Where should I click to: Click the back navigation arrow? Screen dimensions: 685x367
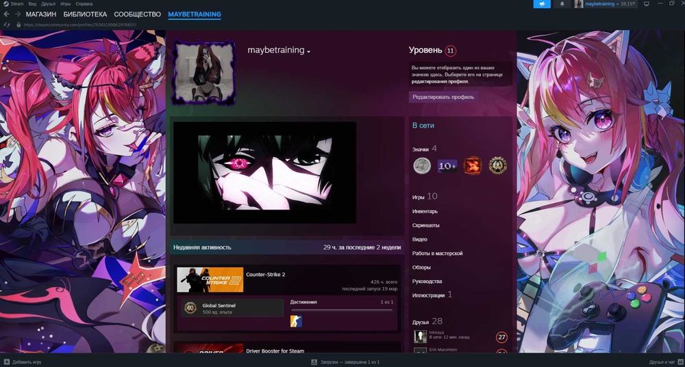6,14
